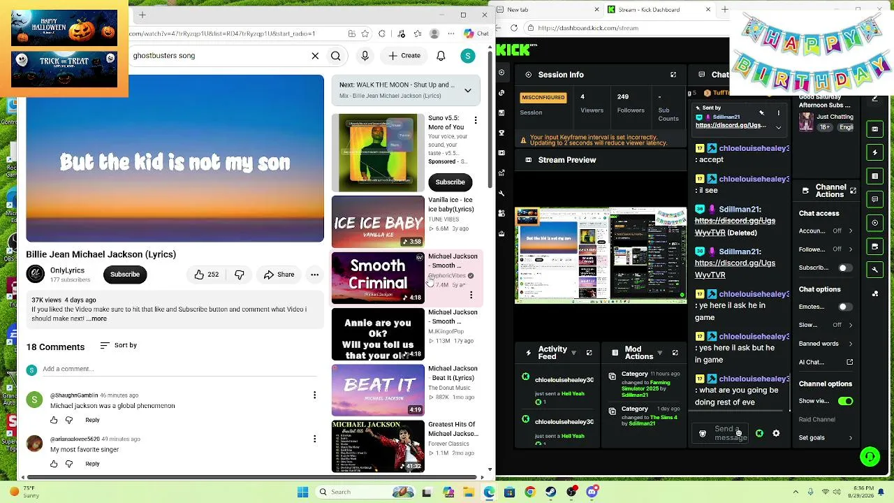Clear the YouTube search box text
Viewport: 894px width, 503px height.
[315, 56]
